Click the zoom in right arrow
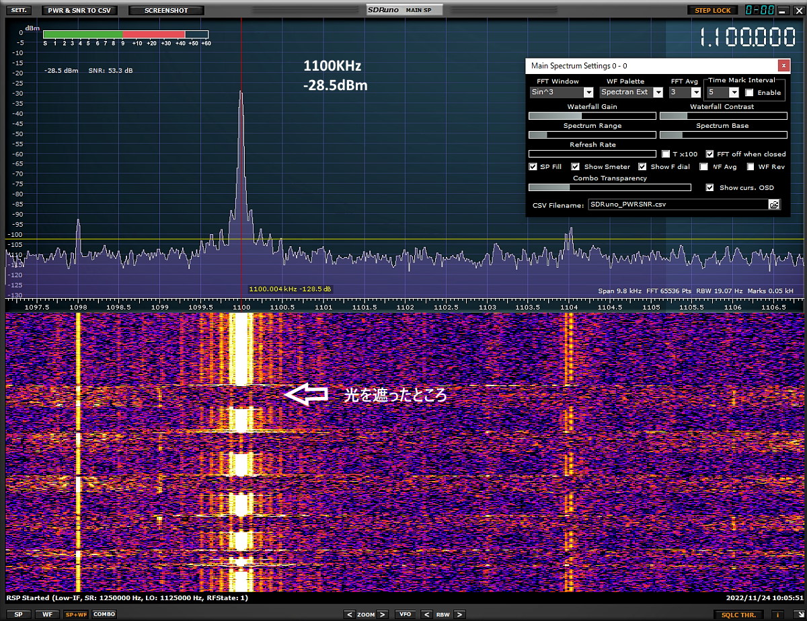The width and height of the screenshot is (807, 621). [x=382, y=614]
